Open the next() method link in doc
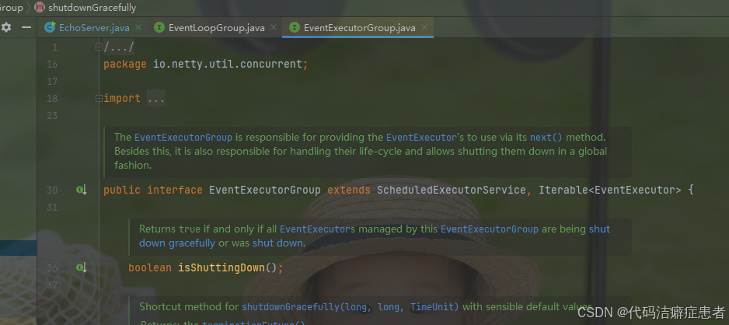 tap(546, 138)
